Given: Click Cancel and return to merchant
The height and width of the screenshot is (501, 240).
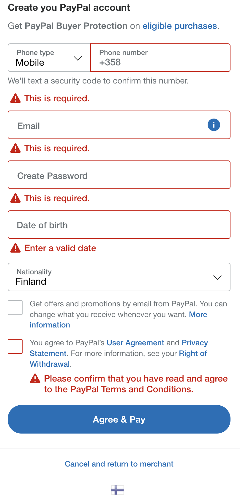Looking at the screenshot, I should (x=119, y=464).
